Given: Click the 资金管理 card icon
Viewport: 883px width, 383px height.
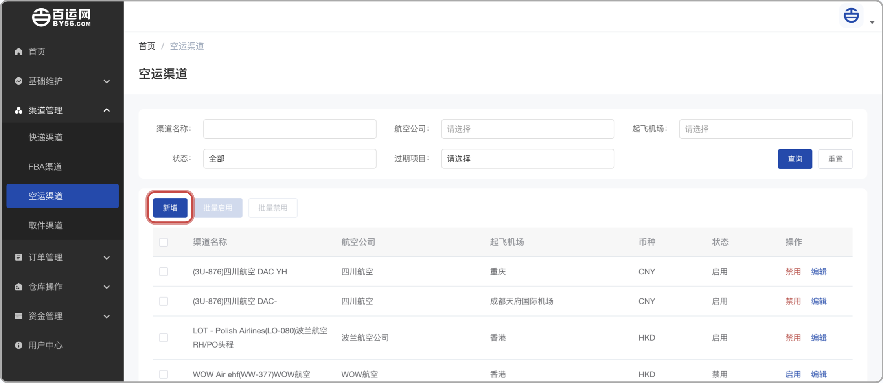Looking at the screenshot, I should pos(18,316).
